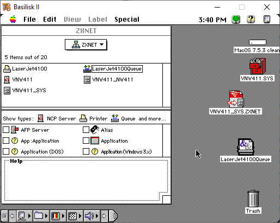Enable the AFP Server type checkbox
This screenshot has height=223, width=280.
pos(6,130)
